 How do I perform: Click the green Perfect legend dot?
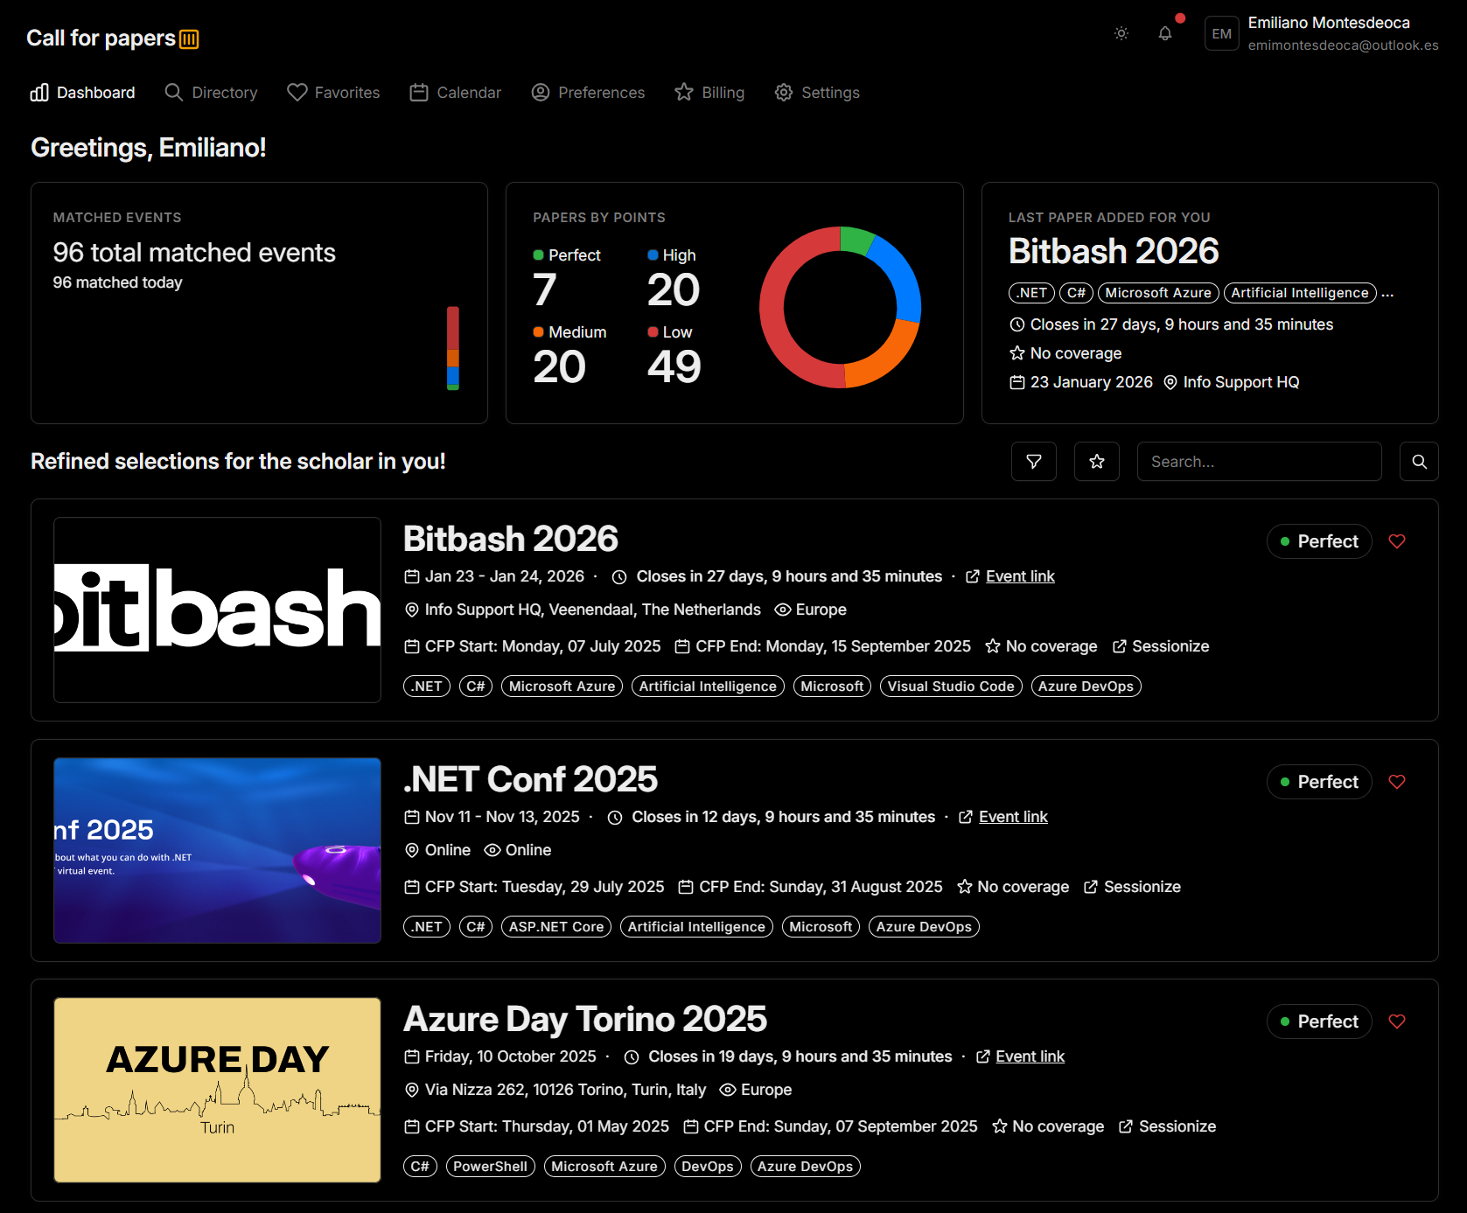click(x=538, y=255)
